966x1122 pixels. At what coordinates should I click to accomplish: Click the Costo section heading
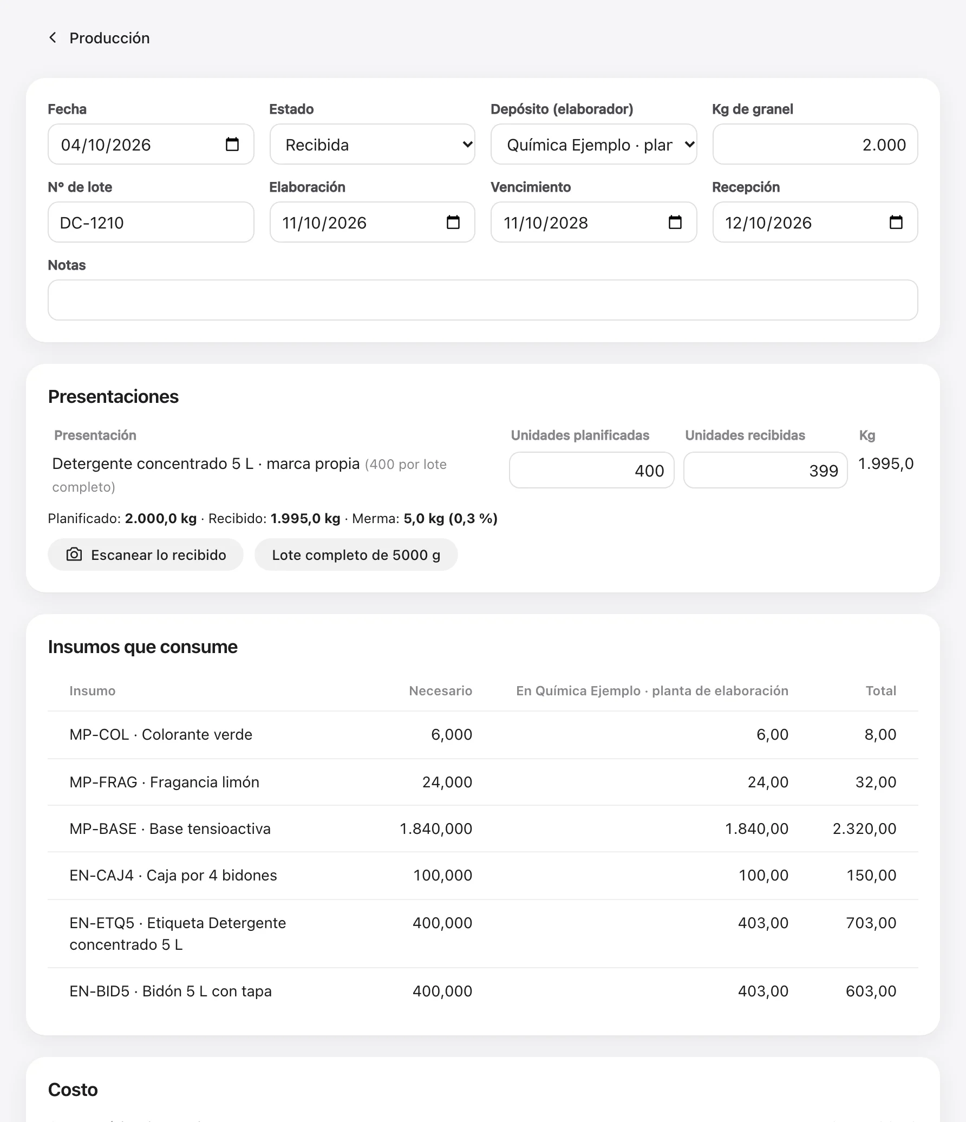tap(73, 1090)
